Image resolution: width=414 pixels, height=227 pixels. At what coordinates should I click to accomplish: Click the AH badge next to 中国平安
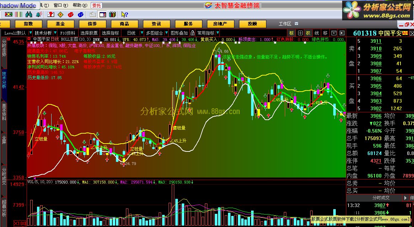[x=405, y=33]
